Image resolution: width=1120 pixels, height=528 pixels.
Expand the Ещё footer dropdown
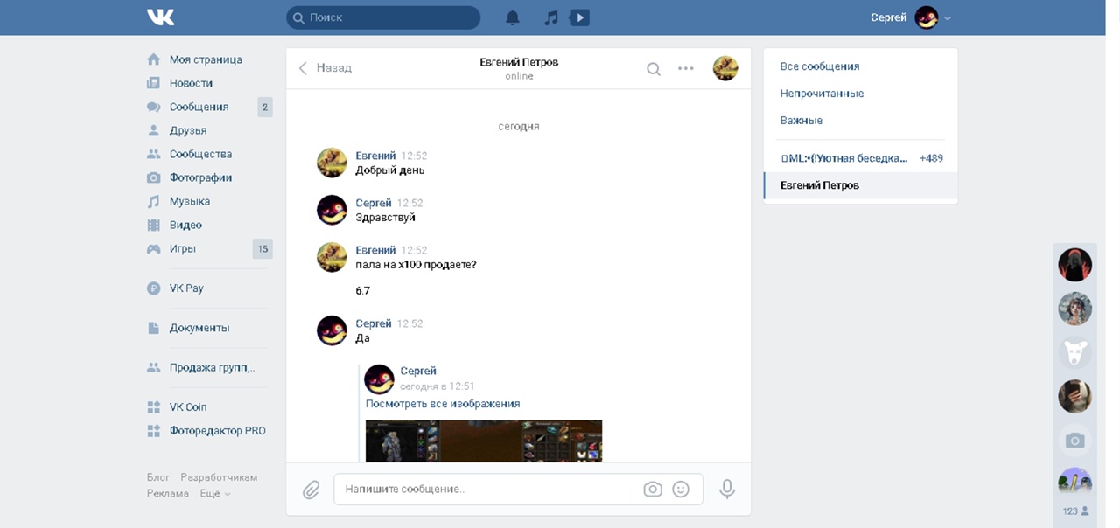coord(215,494)
